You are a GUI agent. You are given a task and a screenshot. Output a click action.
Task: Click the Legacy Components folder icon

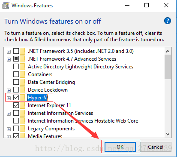click(22, 129)
